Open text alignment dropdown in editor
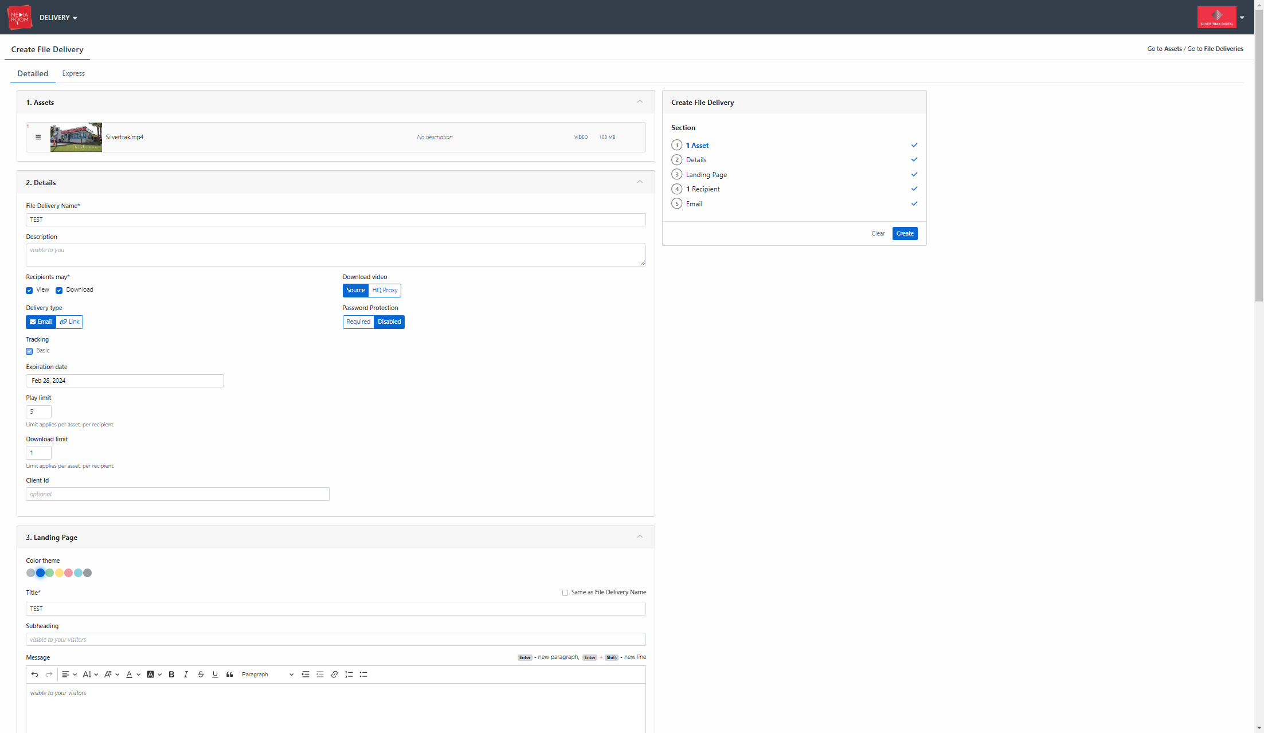The width and height of the screenshot is (1264, 733). click(x=69, y=675)
